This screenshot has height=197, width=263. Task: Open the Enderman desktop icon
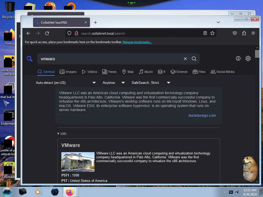click(8, 117)
